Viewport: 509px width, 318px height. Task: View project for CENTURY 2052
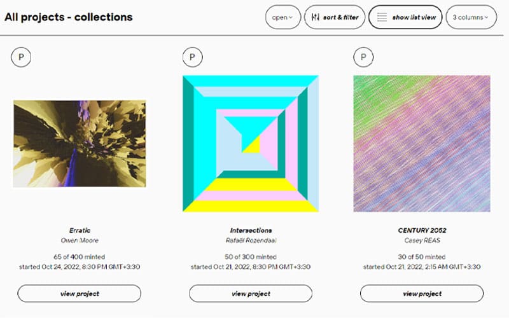(422, 293)
